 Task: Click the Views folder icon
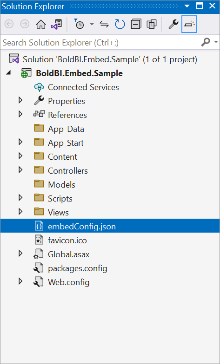39,212
